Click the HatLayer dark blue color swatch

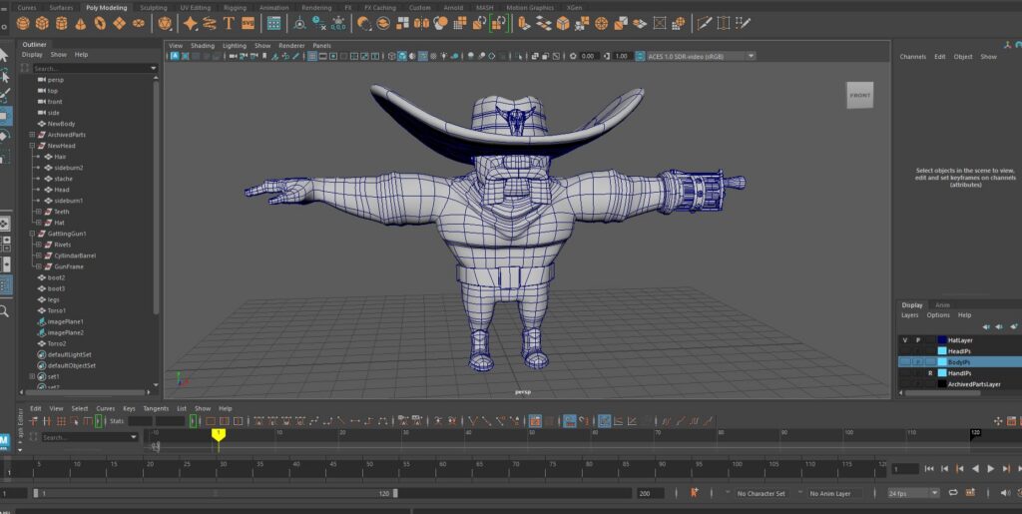tap(942, 340)
